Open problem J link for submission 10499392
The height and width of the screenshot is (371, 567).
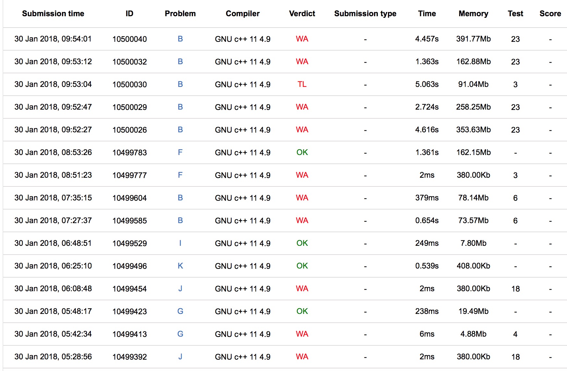(180, 357)
